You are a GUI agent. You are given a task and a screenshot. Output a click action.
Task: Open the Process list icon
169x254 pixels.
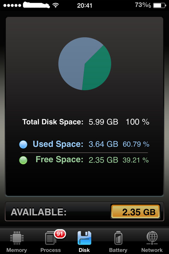(x=50, y=238)
